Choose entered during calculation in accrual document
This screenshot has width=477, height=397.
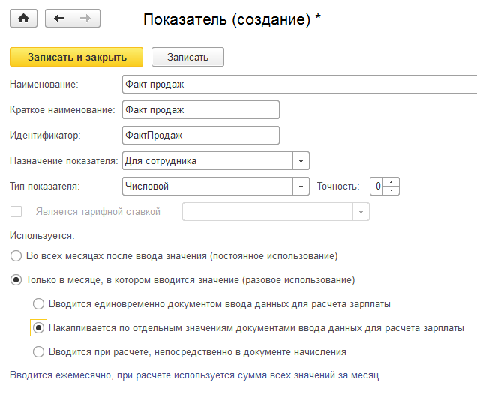coord(39,351)
